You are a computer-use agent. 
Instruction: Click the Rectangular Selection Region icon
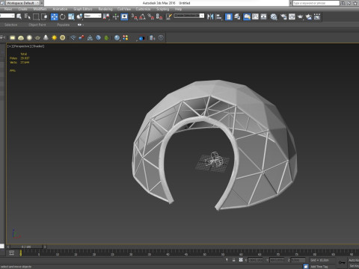click(36, 16)
